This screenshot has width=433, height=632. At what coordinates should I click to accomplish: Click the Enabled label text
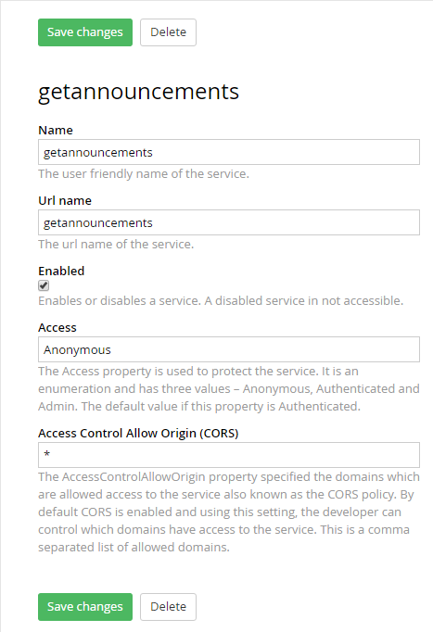[x=61, y=271]
